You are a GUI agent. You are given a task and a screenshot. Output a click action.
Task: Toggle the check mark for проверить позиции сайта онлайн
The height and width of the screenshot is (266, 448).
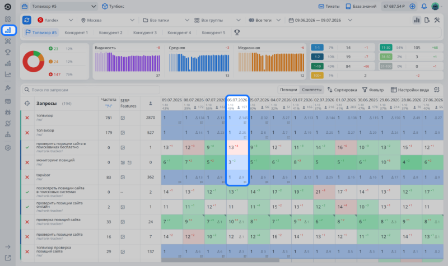click(27, 207)
